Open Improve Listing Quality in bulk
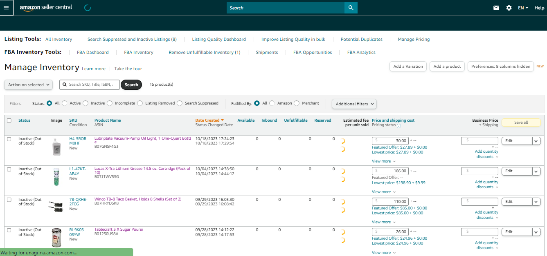The image size is (547, 256). (x=293, y=40)
